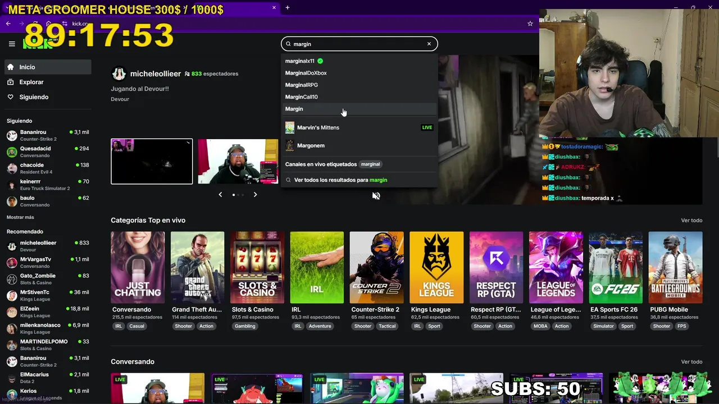
Task: Select suggestion MarginCall10
Action: pyautogui.click(x=359, y=97)
